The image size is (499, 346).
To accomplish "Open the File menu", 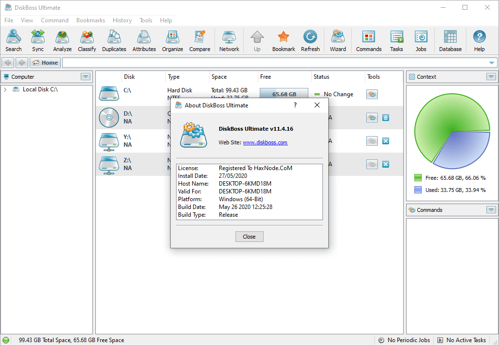I will (x=9, y=20).
